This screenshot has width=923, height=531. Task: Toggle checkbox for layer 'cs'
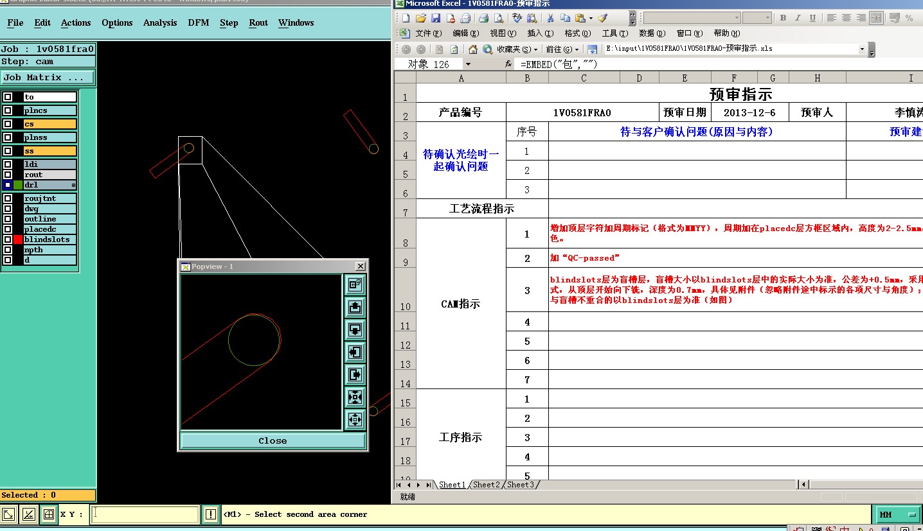pos(8,124)
